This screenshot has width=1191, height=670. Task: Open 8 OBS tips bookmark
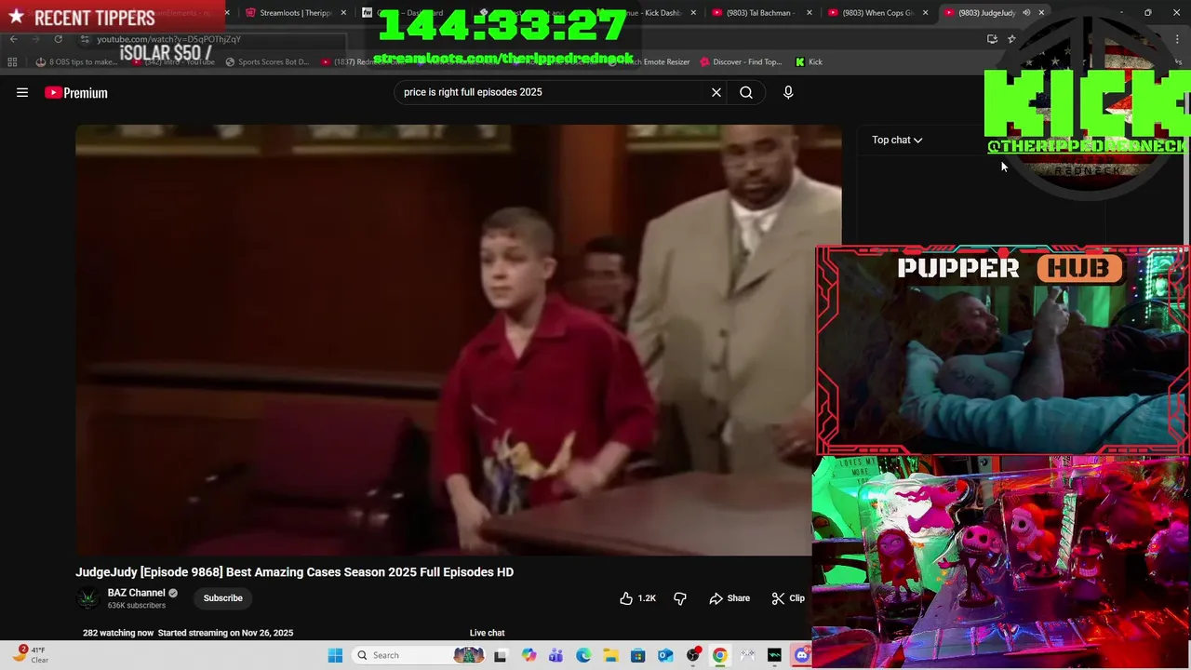click(76, 62)
